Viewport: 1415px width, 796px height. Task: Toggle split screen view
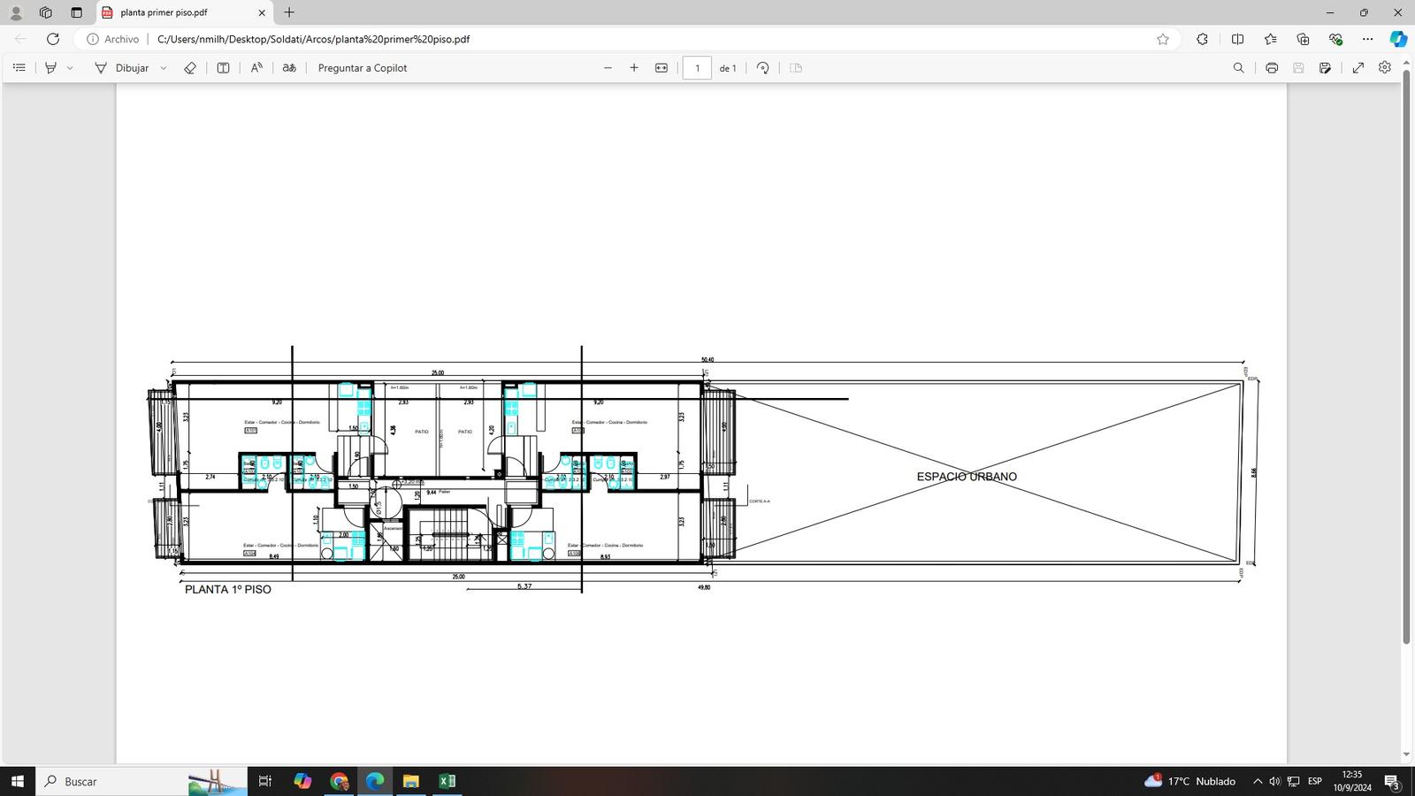[x=1237, y=39]
